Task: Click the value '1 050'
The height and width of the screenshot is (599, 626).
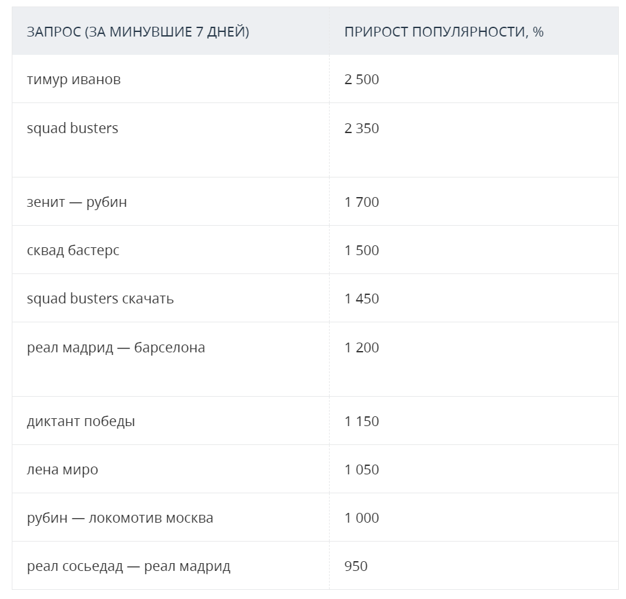Action: (x=362, y=470)
